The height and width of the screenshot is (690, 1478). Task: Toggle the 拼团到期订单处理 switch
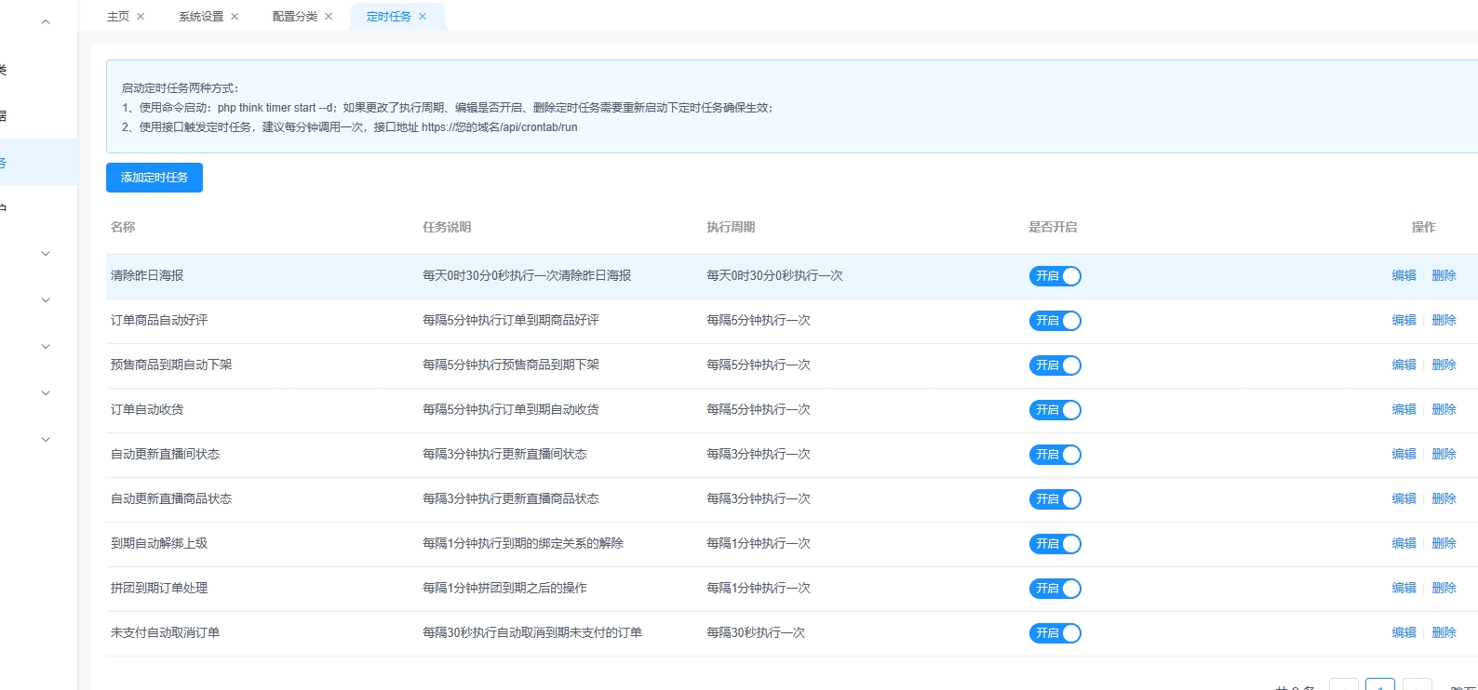point(1055,589)
